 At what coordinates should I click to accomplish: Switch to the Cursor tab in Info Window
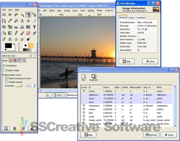[131, 17]
